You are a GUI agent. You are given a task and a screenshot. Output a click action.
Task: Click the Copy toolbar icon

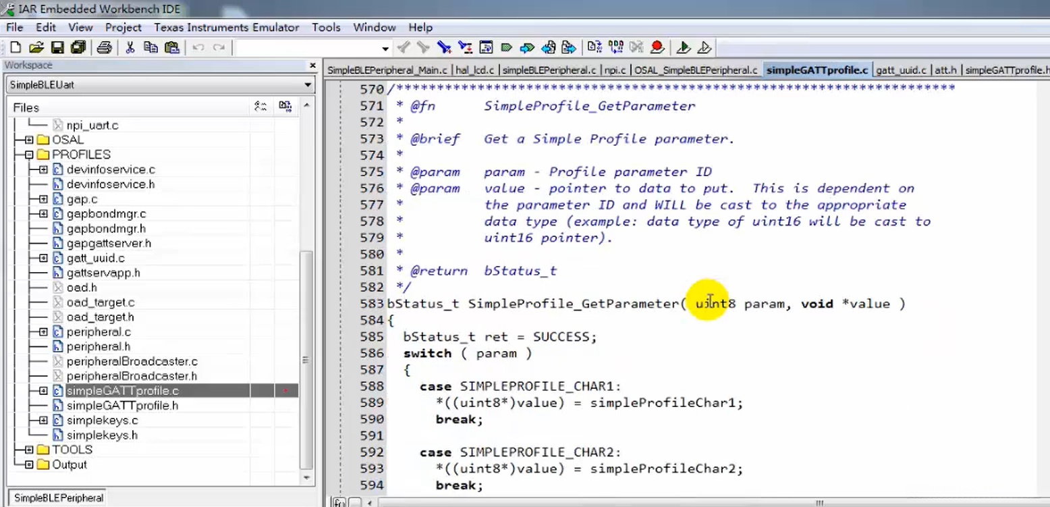[150, 47]
